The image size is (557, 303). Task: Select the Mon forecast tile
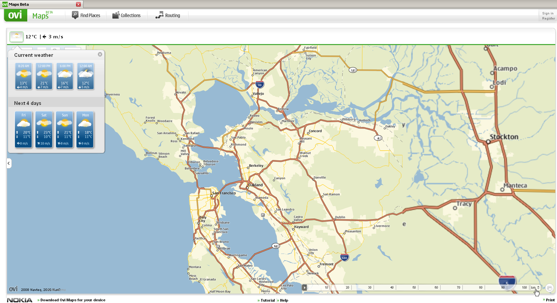pyautogui.click(x=85, y=129)
